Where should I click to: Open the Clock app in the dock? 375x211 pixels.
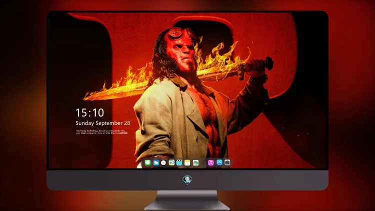click(x=163, y=163)
